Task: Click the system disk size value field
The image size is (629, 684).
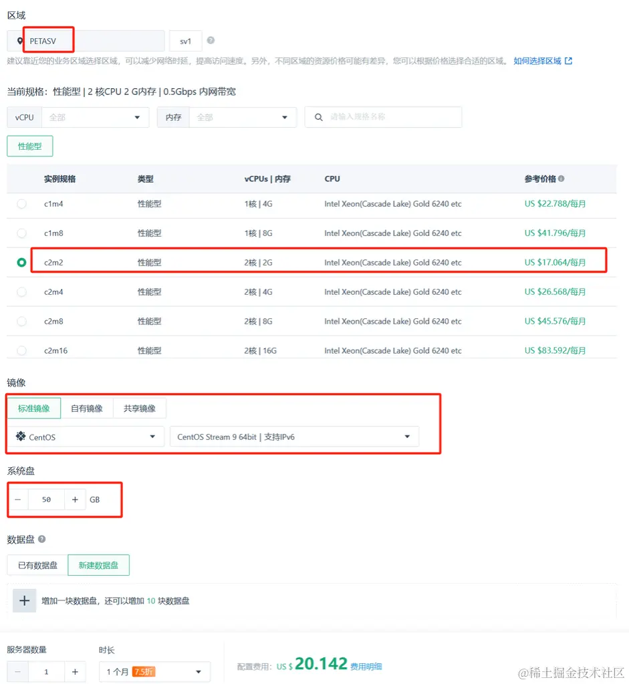Action: 47,499
